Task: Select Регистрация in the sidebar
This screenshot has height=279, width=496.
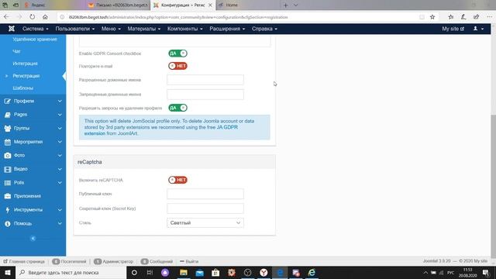Action: 26,76
